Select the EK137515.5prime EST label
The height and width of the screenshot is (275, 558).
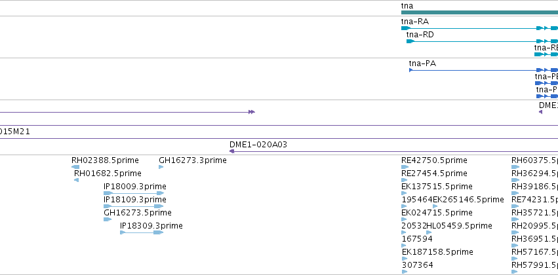pos(437,187)
